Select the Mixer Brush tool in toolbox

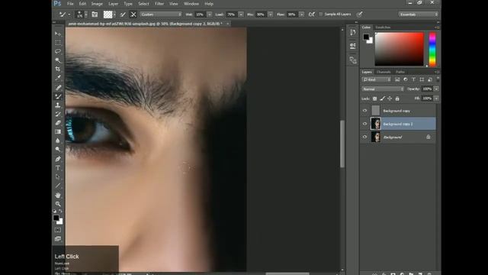pyautogui.click(x=58, y=97)
